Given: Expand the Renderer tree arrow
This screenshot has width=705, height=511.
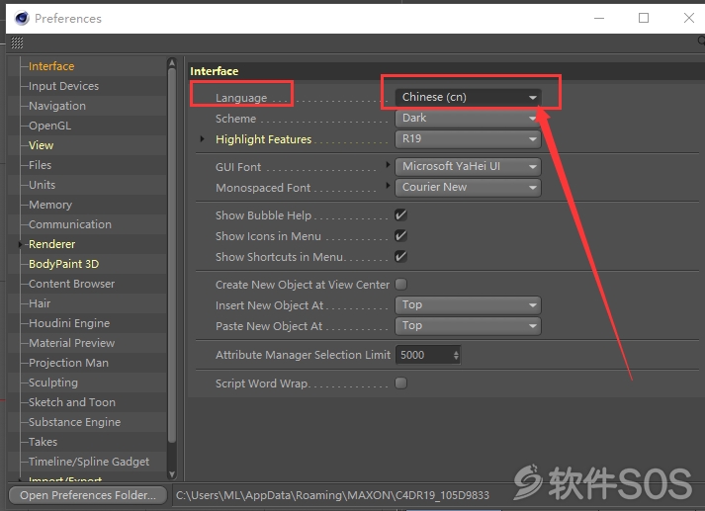Looking at the screenshot, I should pyautogui.click(x=20, y=244).
